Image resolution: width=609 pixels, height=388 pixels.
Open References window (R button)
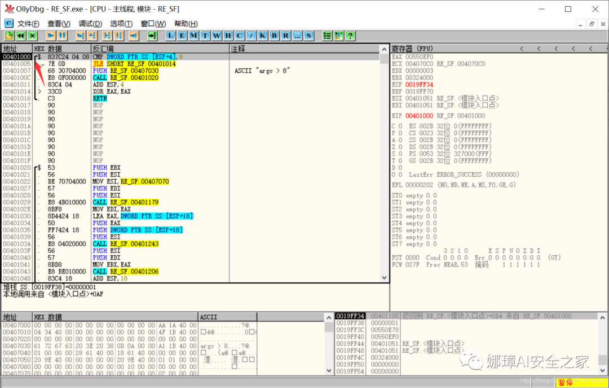pos(286,36)
